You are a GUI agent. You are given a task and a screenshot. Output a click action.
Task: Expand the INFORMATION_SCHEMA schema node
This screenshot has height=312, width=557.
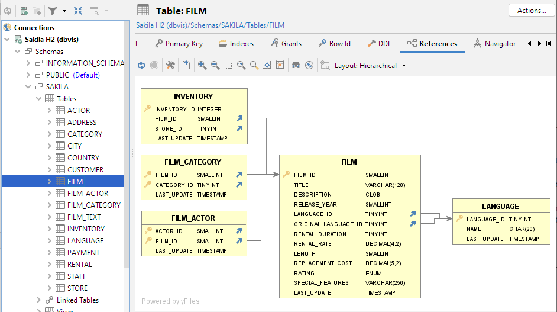(28, 63)
